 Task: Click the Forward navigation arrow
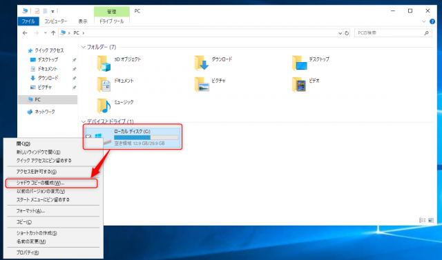click(37, 33)
